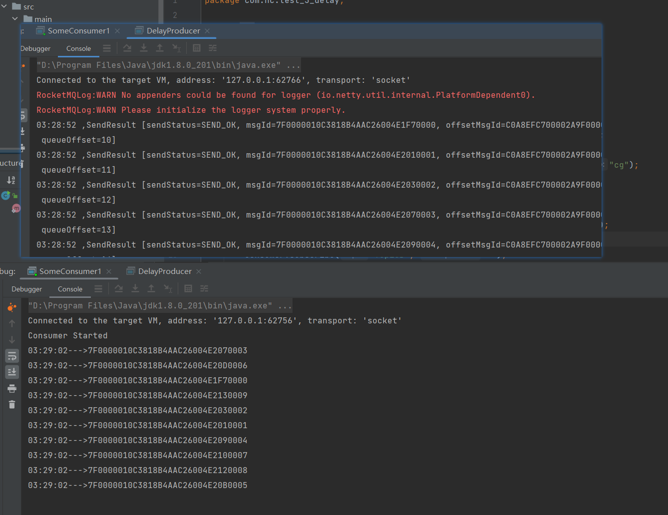The image size is (668, 515).
Task: Click java.exe command line in upper console
Action: 168,65
